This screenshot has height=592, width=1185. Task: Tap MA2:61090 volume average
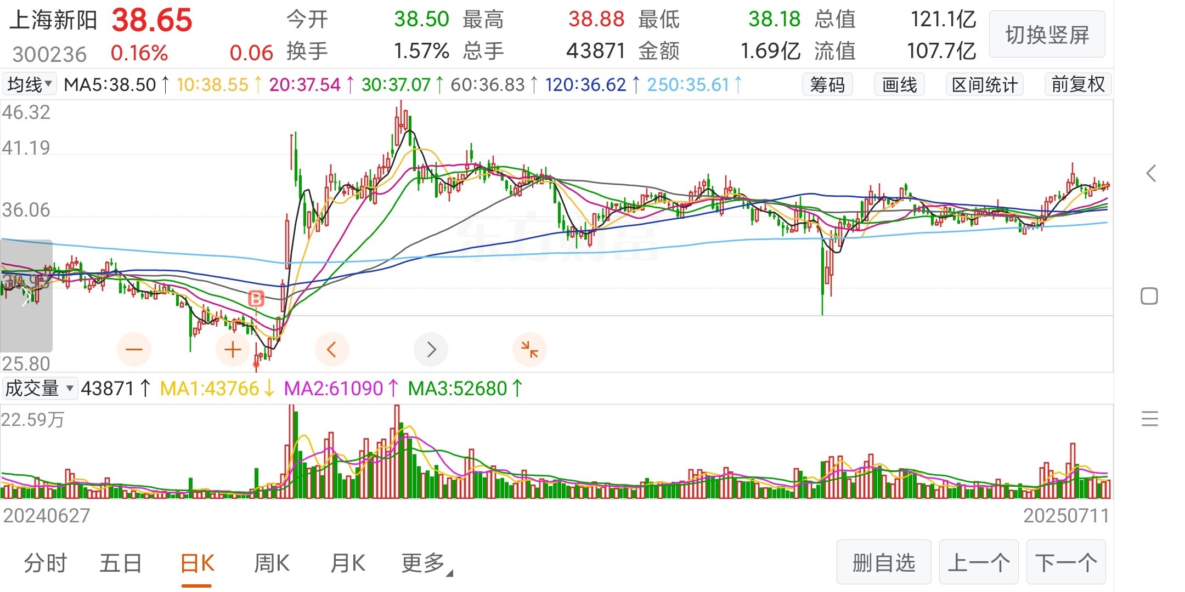[x=333, y=388]
